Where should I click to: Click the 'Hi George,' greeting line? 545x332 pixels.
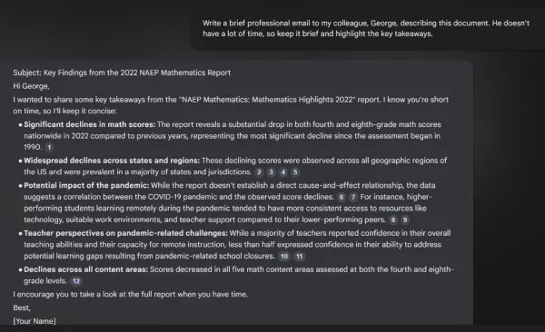tap(31, 86)
